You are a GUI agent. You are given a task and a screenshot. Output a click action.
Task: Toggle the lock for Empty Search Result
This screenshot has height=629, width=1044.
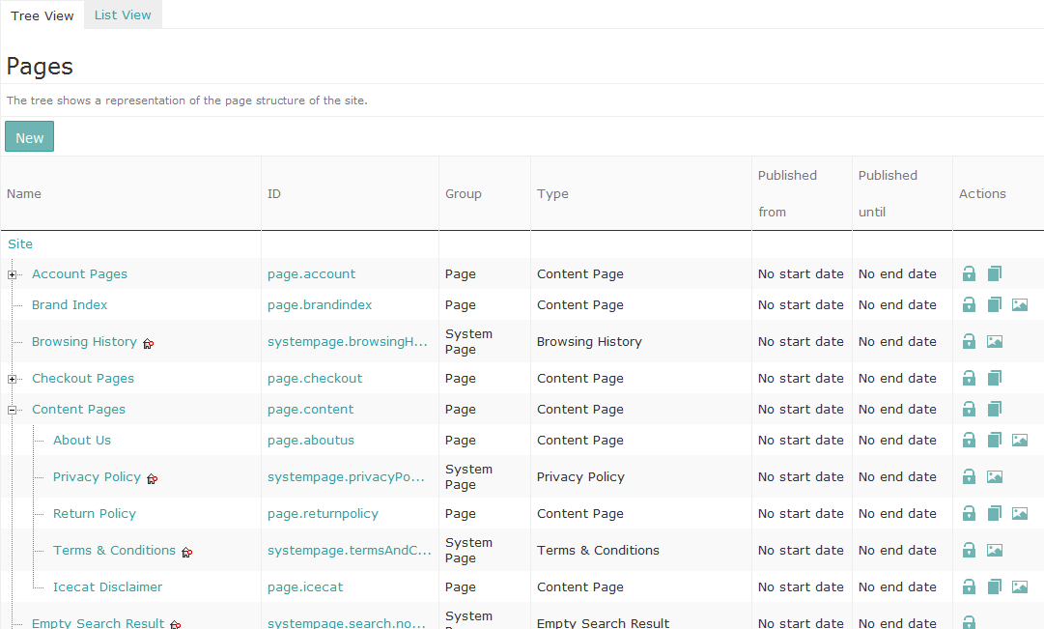click(969, 623)
